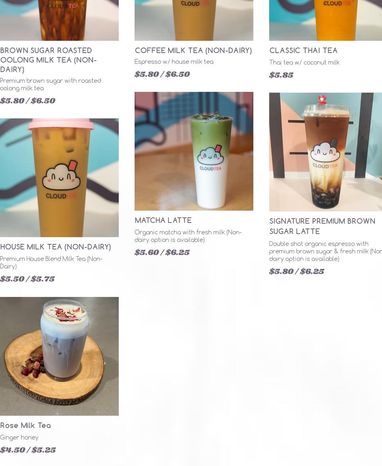The width and height of the screenshot is (382, 466).
Task: Click the House Milk Tea price $5.50 / $5.75
Action: coord(27,279)
